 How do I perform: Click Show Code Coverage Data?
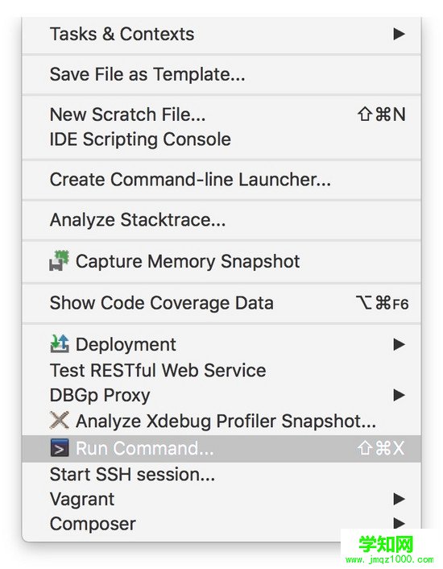pyautogui.click(x=221, y=303)
